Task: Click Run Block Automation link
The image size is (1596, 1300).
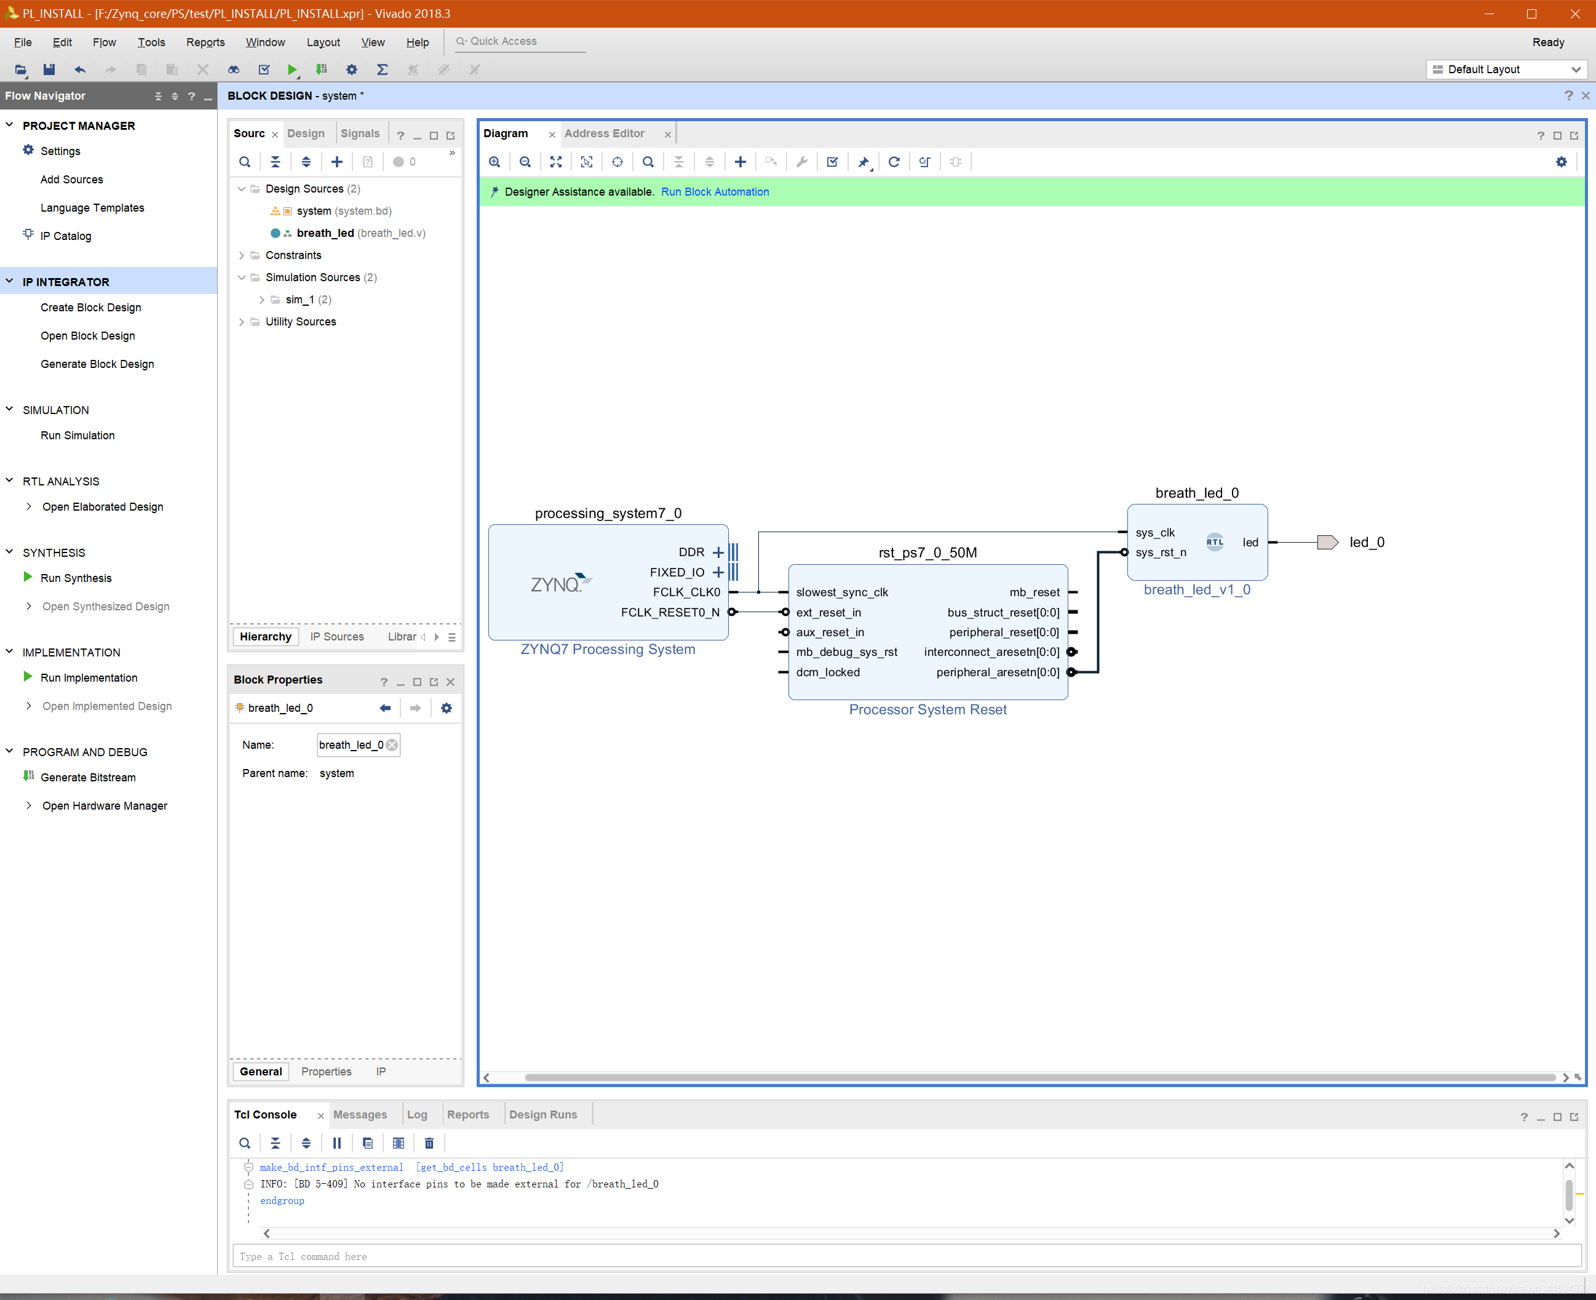Action: click(x=714, y=192)
